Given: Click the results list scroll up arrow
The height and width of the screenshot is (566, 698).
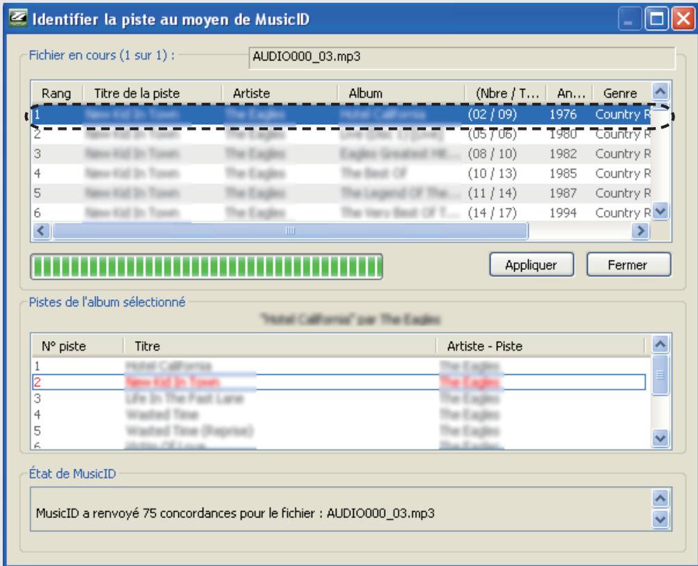Looking at the screenshot, I should point(660,92).
